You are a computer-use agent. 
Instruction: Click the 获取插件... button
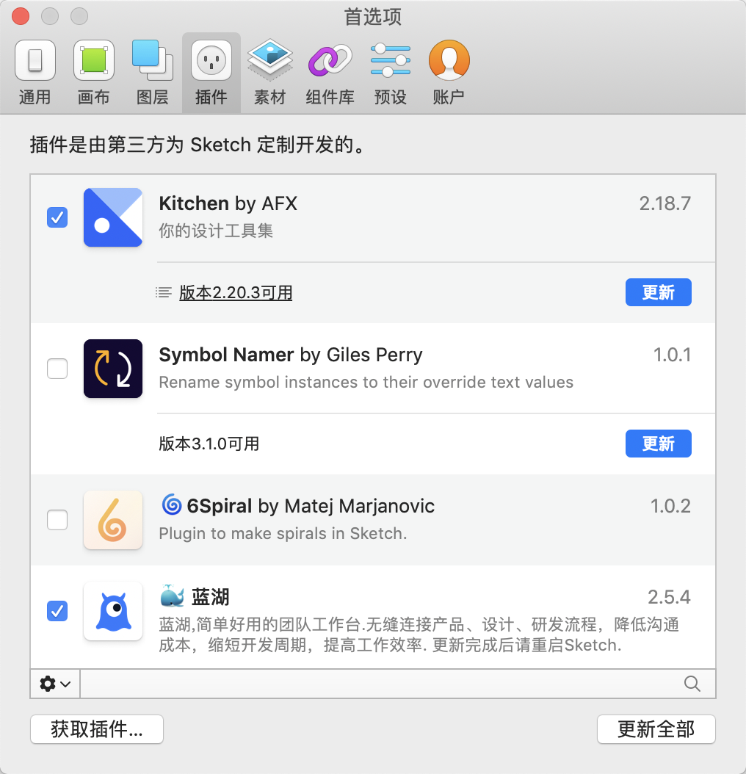pos(97,729)
